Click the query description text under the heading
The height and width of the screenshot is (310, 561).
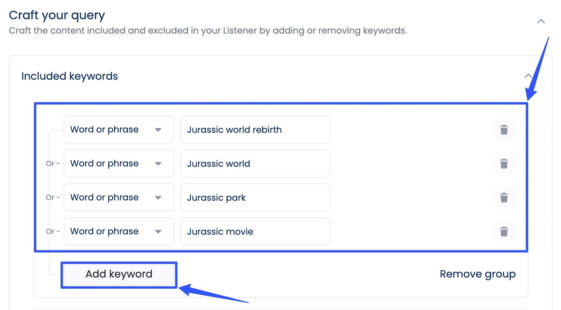(x=207, y=31)
